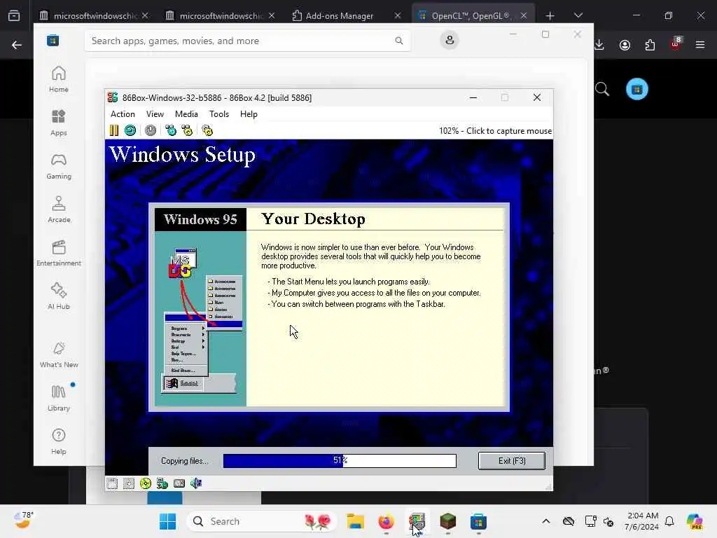Open the notifications bell in taskbar

coord(669,521)
